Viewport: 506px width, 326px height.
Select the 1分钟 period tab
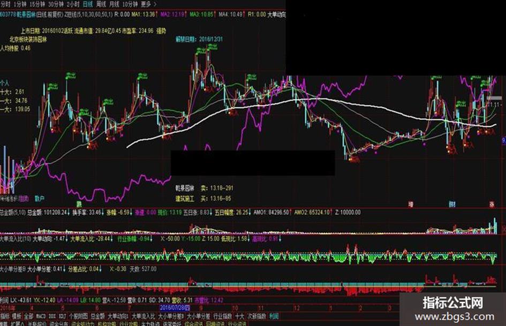(20, 4)
